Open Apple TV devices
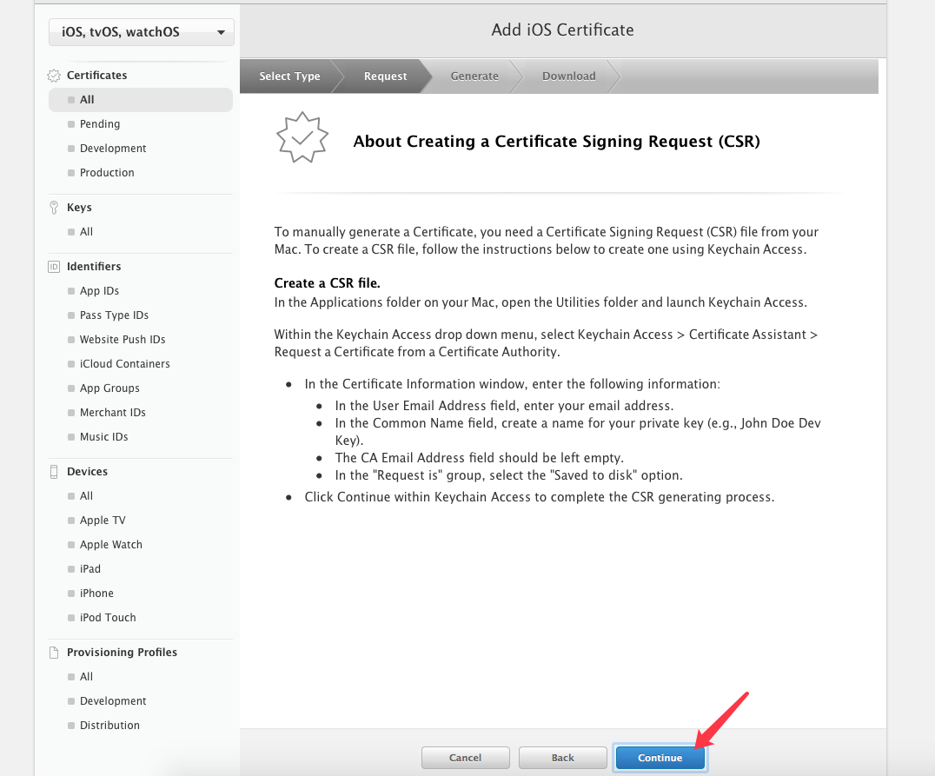935x776 pixels. [x=103, y=521]
